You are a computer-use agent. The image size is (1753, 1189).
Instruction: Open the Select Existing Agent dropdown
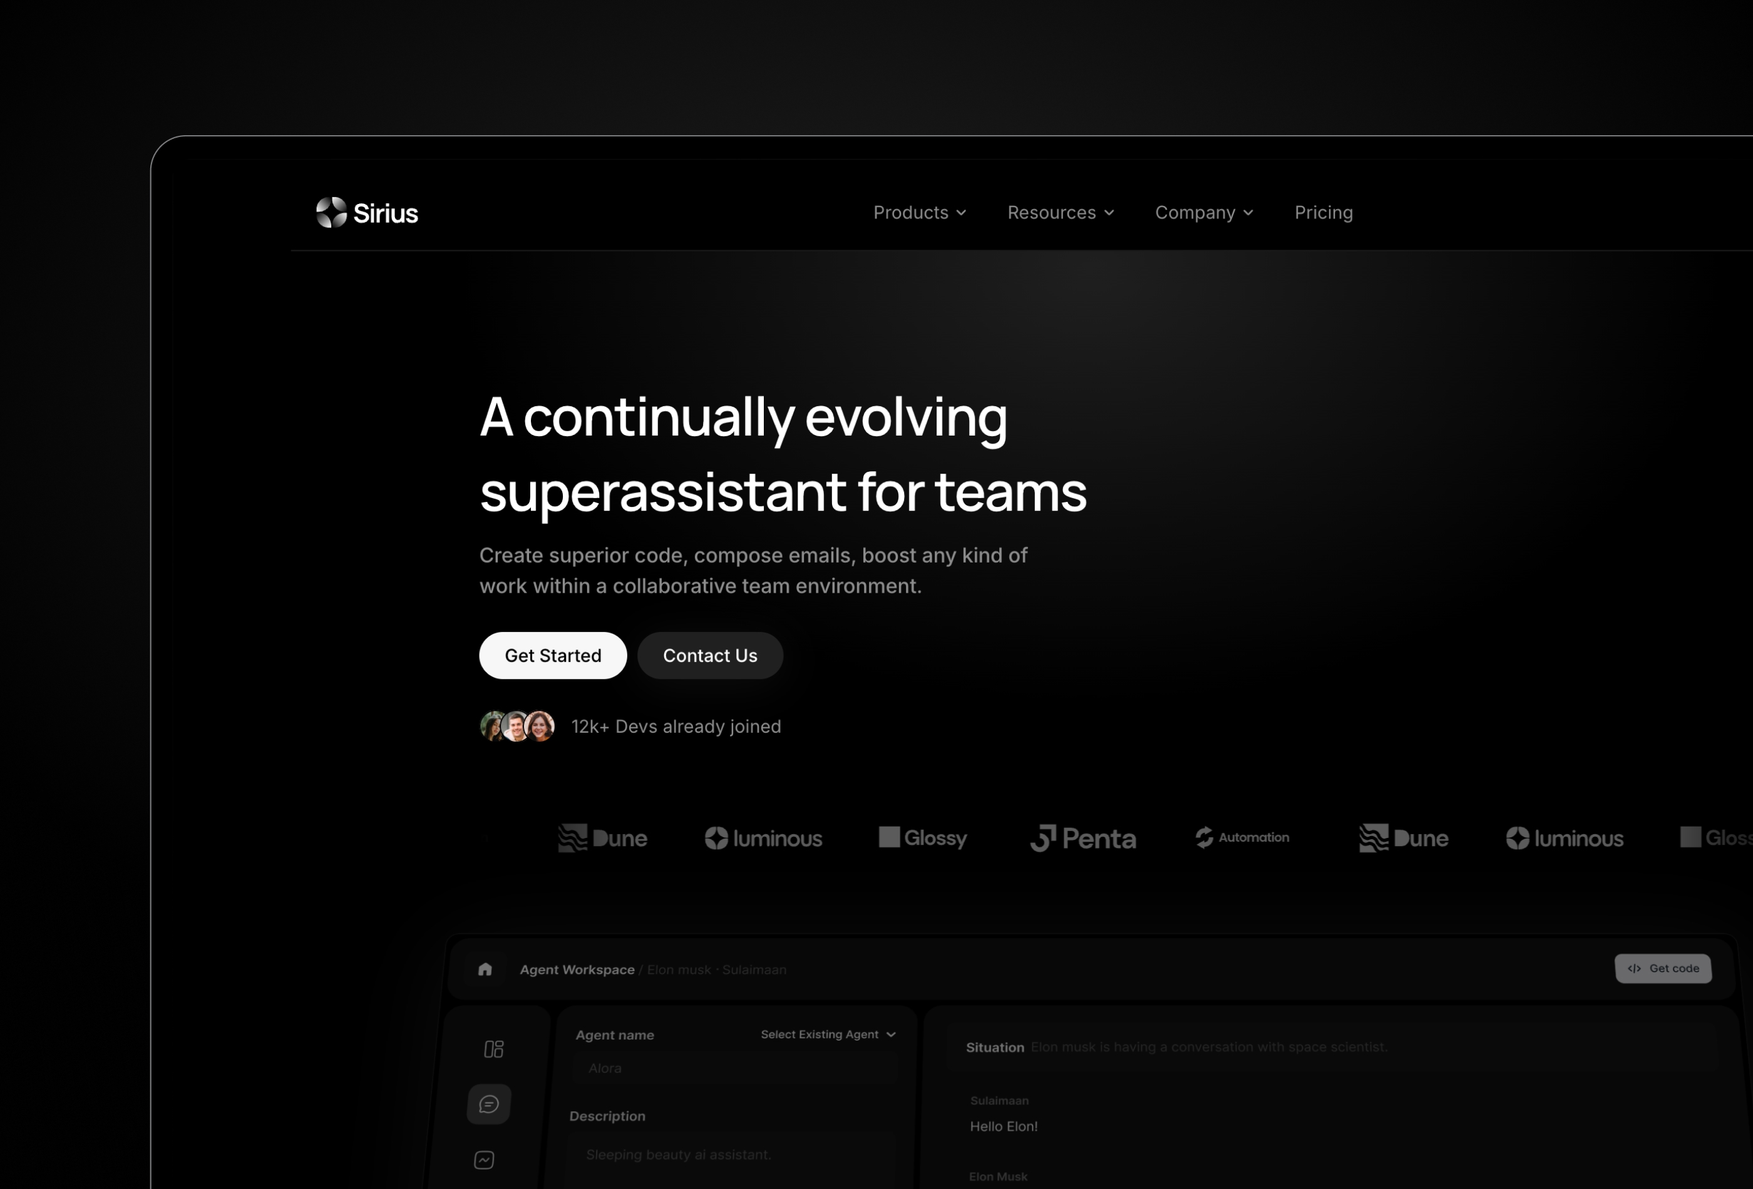828,1034
